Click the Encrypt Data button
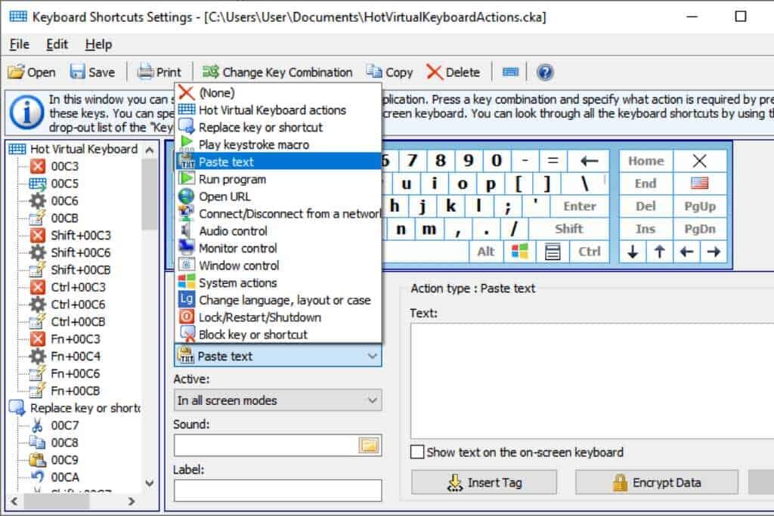Viewport: 774px width, 516px height. [656, 482]
